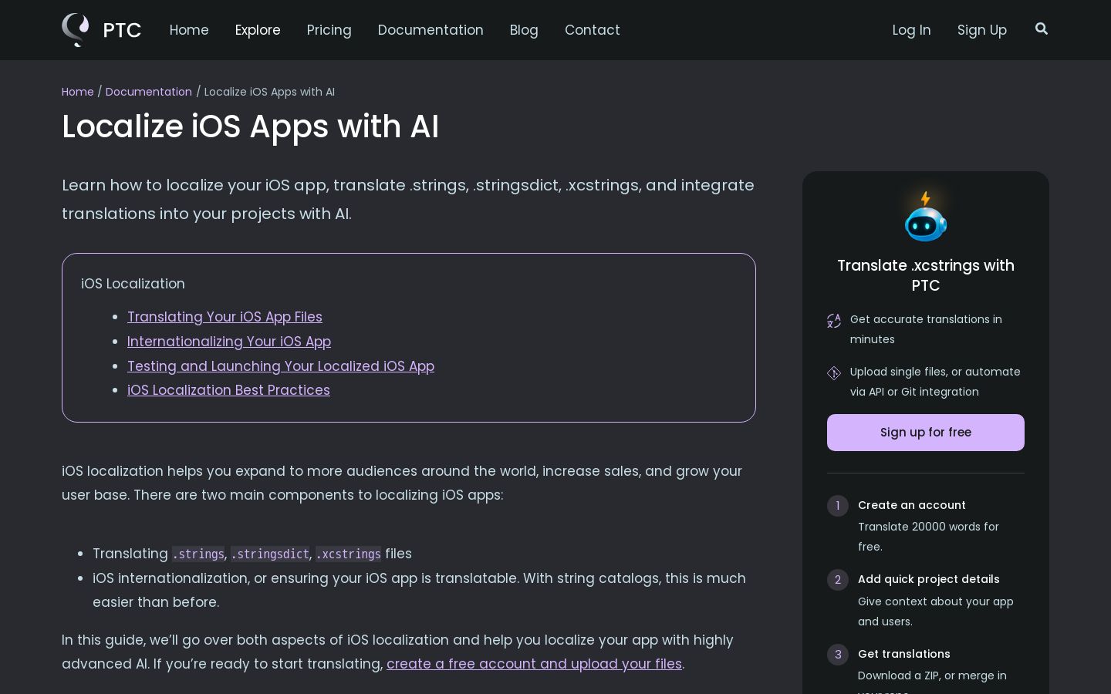The image size is (1111, 694).
Task: Click the translation icon beside accurate translations
Action: coord(834,320)
